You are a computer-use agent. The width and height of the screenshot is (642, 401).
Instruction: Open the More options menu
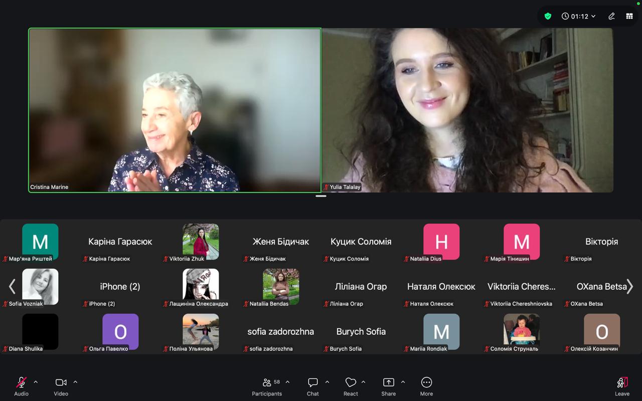426,383
